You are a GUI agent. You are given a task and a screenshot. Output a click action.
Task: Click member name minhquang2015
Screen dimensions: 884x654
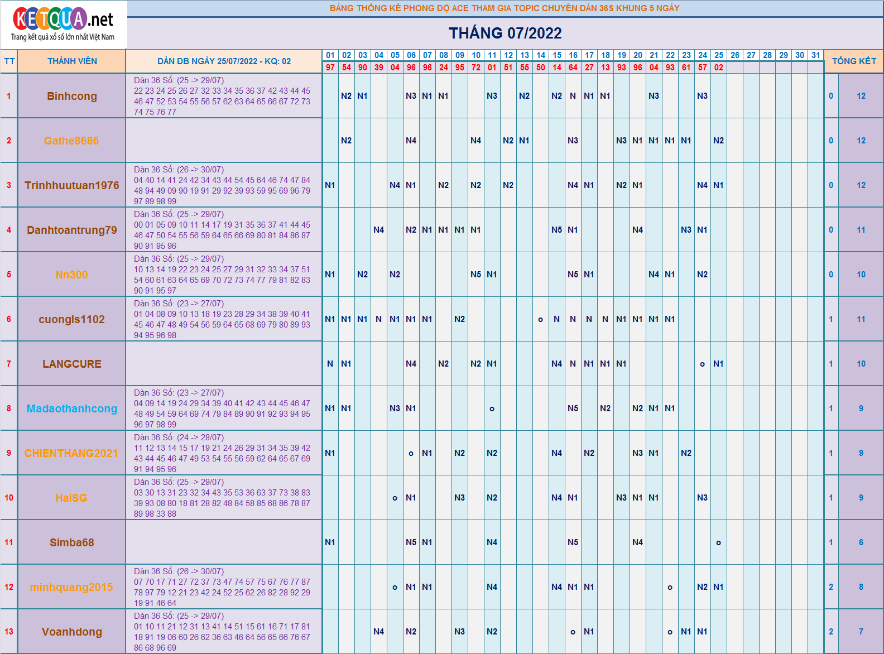72,587
